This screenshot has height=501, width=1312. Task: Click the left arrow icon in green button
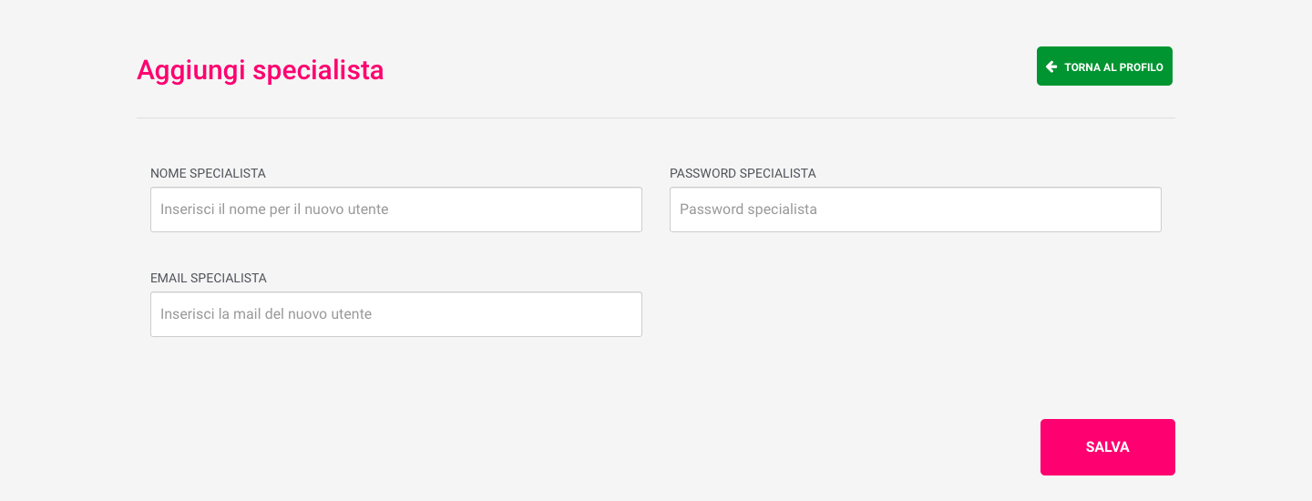click(1051, 66)
